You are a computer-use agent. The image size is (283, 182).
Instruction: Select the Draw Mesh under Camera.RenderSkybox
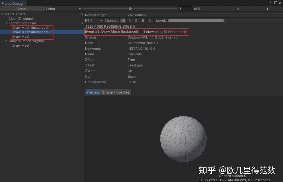coord(21,45)
